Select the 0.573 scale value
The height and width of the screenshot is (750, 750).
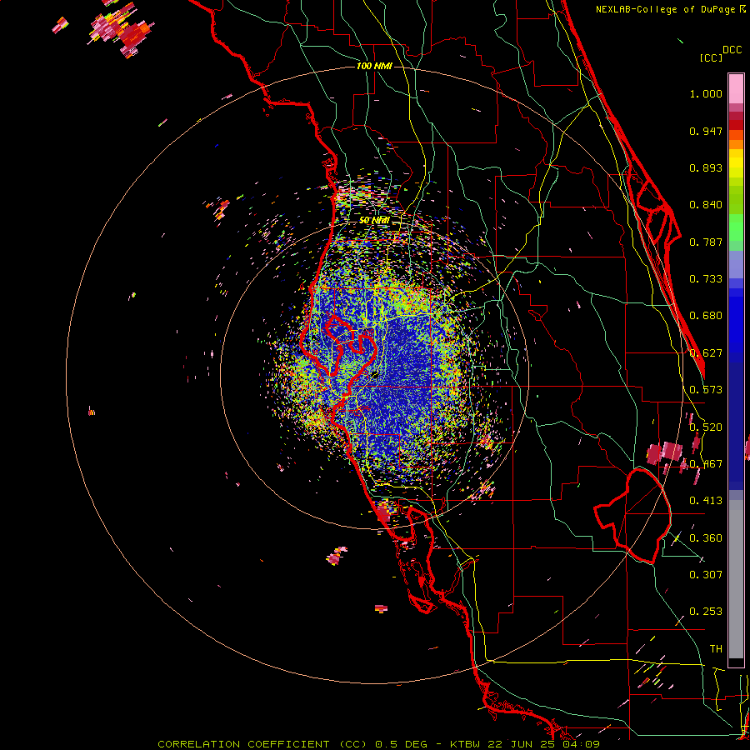(x=706, y=390)
